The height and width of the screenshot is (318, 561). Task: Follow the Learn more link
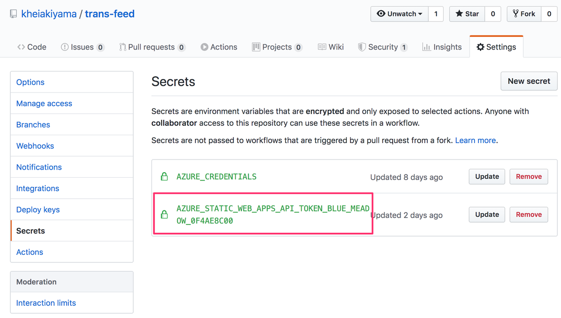pyautogui.click(x=475, y=140)
